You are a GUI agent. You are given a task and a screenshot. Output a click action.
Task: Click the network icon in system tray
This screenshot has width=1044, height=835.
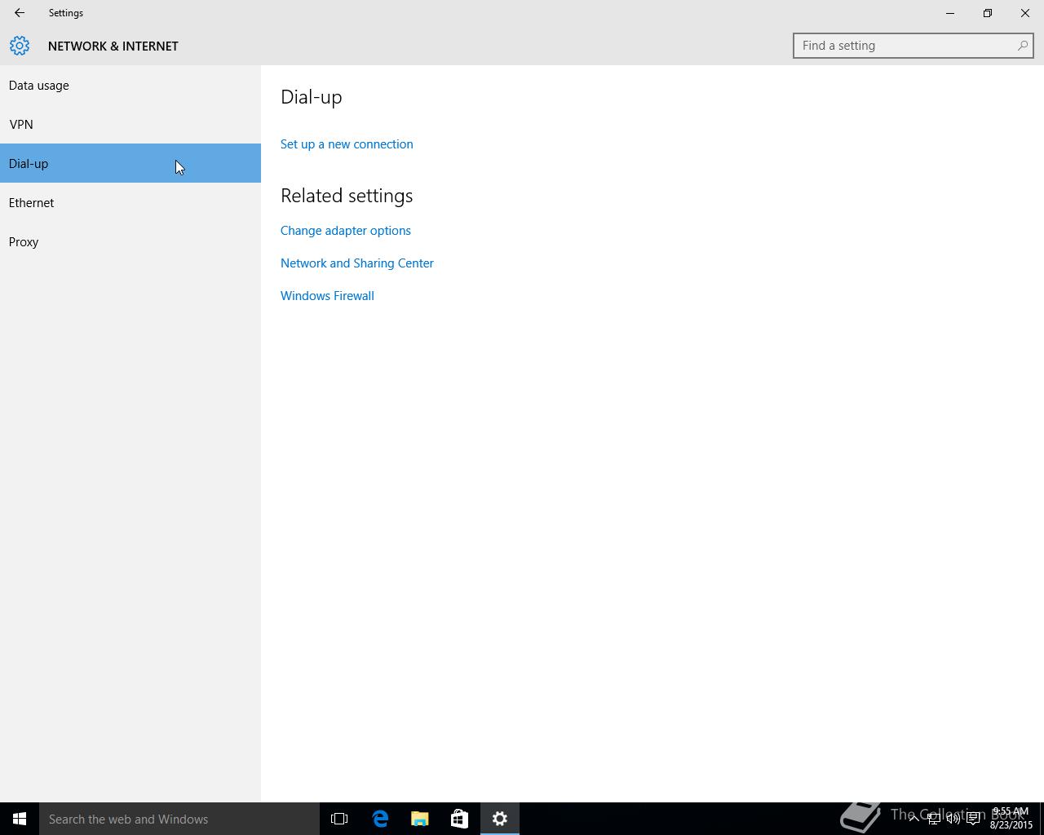pyautogui.click(x=933, y=819)
